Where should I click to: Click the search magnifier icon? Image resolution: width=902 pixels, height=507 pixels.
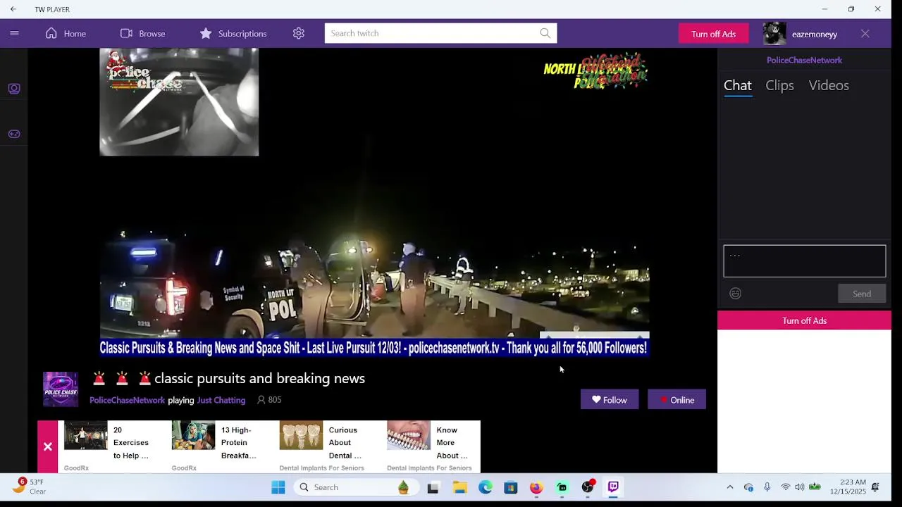coord(545,33)
